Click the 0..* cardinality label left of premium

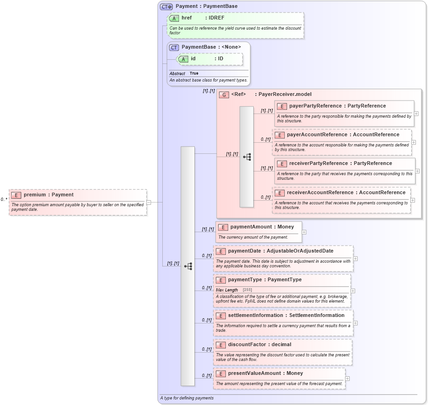pyautogui.click(x=4, y=200)
